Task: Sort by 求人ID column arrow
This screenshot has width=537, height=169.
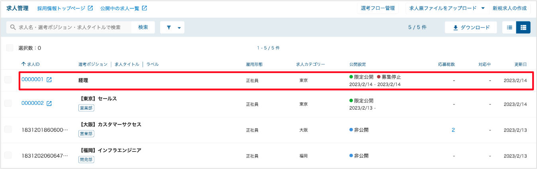Action: click(23, 64)
